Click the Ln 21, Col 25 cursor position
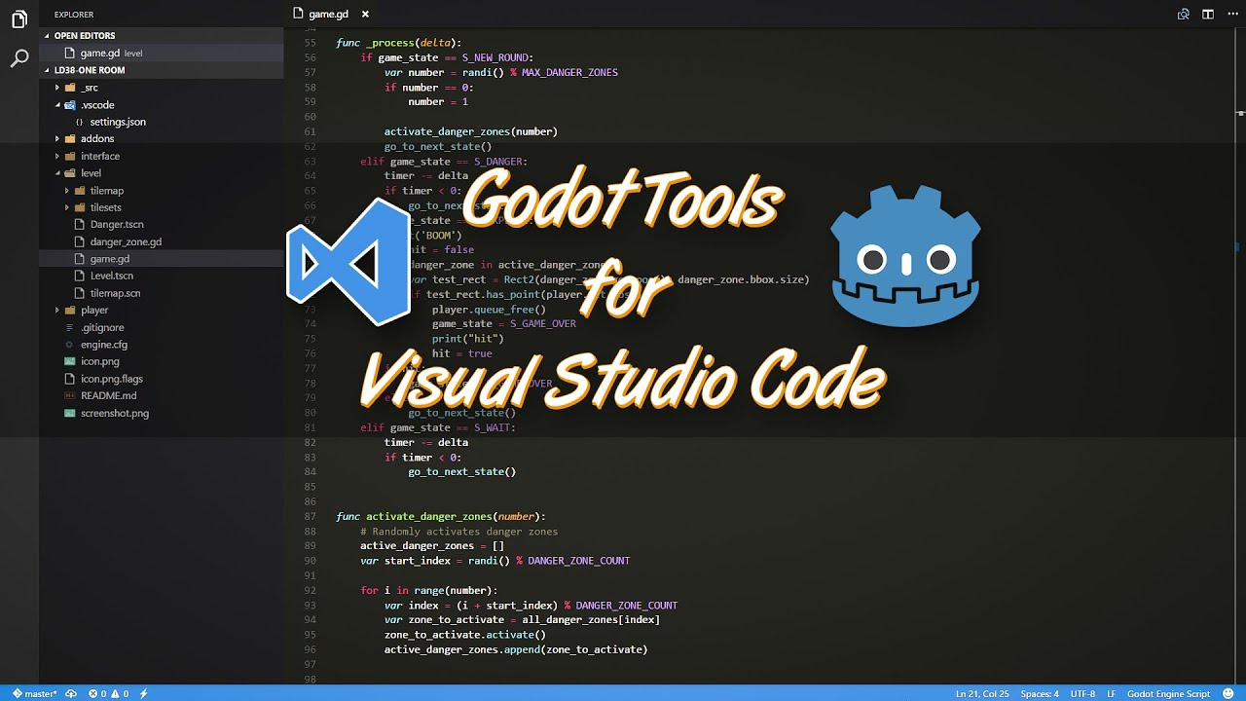Viewport: 1246px width, 701px height. 982,693
